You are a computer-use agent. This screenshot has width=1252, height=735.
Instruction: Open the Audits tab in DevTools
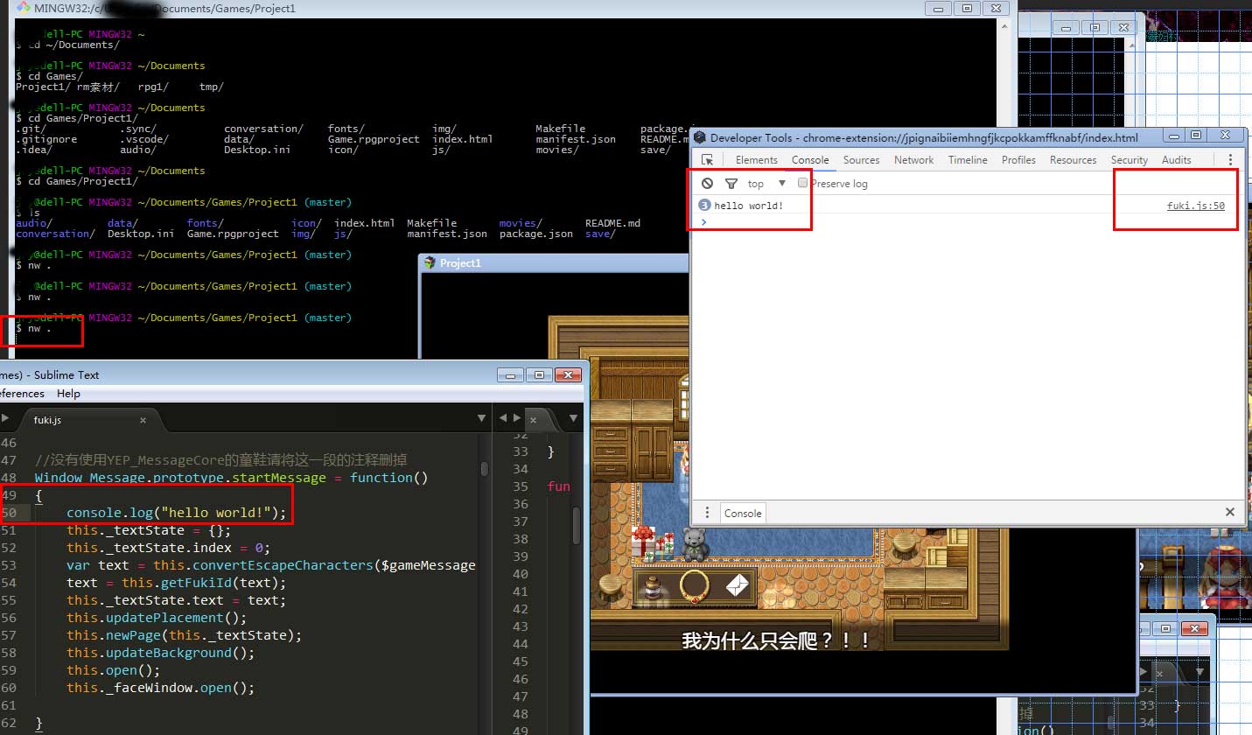[x=1176, y=160]
